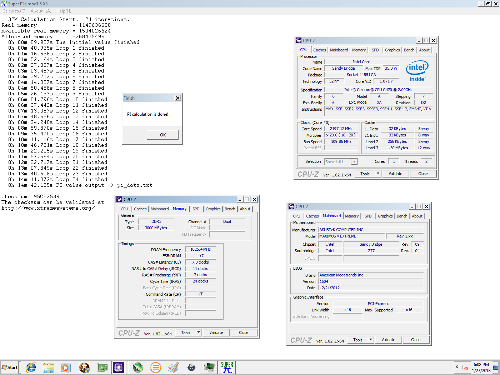Viewport: 500px width, 375px height.
Task: Click the CPU-Z icon in the Mainboard window title
Action: coord(291,206)
